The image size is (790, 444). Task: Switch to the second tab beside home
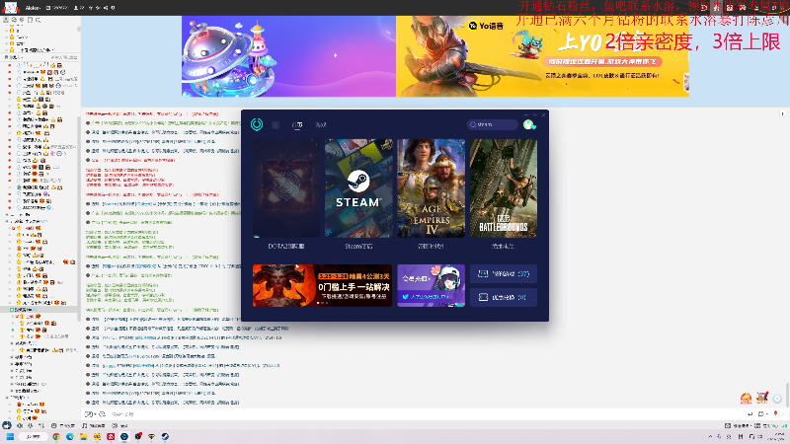coord(321,125)
